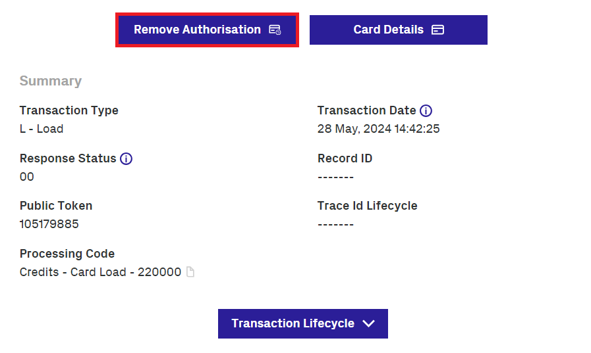Select the Public Token value 105179885
Viewport: 591px width, 353px height.
[49, 224]
